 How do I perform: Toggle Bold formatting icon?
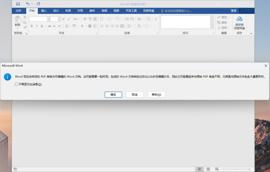pyautogui.click(x=31, y=26)
